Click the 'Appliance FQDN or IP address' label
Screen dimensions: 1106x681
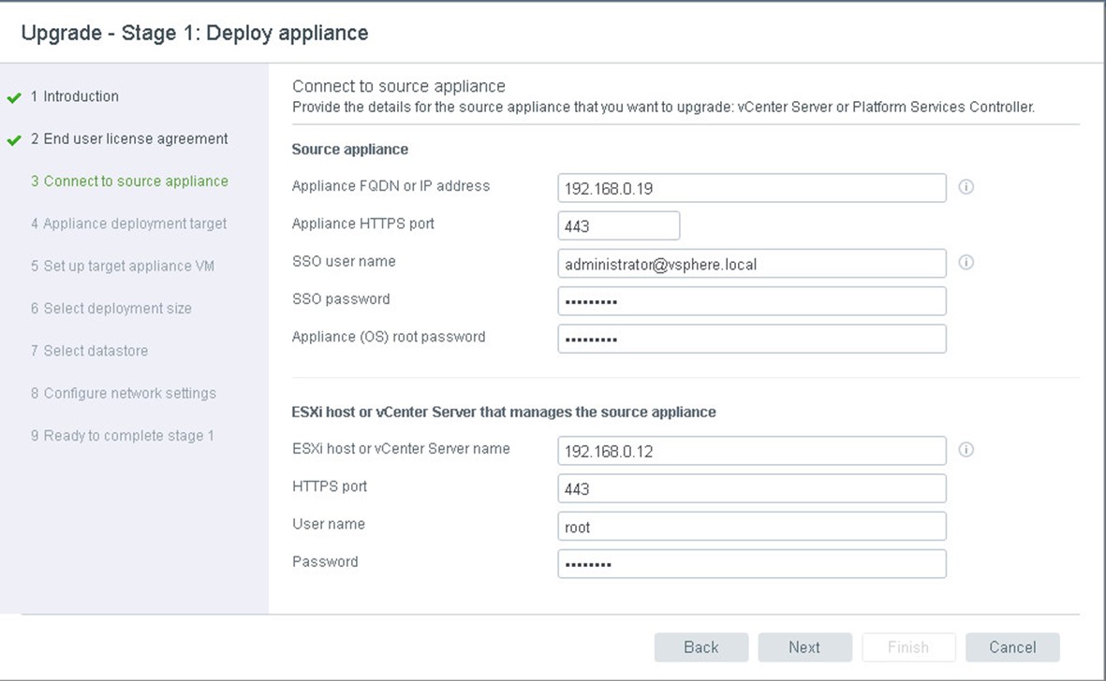391,186
